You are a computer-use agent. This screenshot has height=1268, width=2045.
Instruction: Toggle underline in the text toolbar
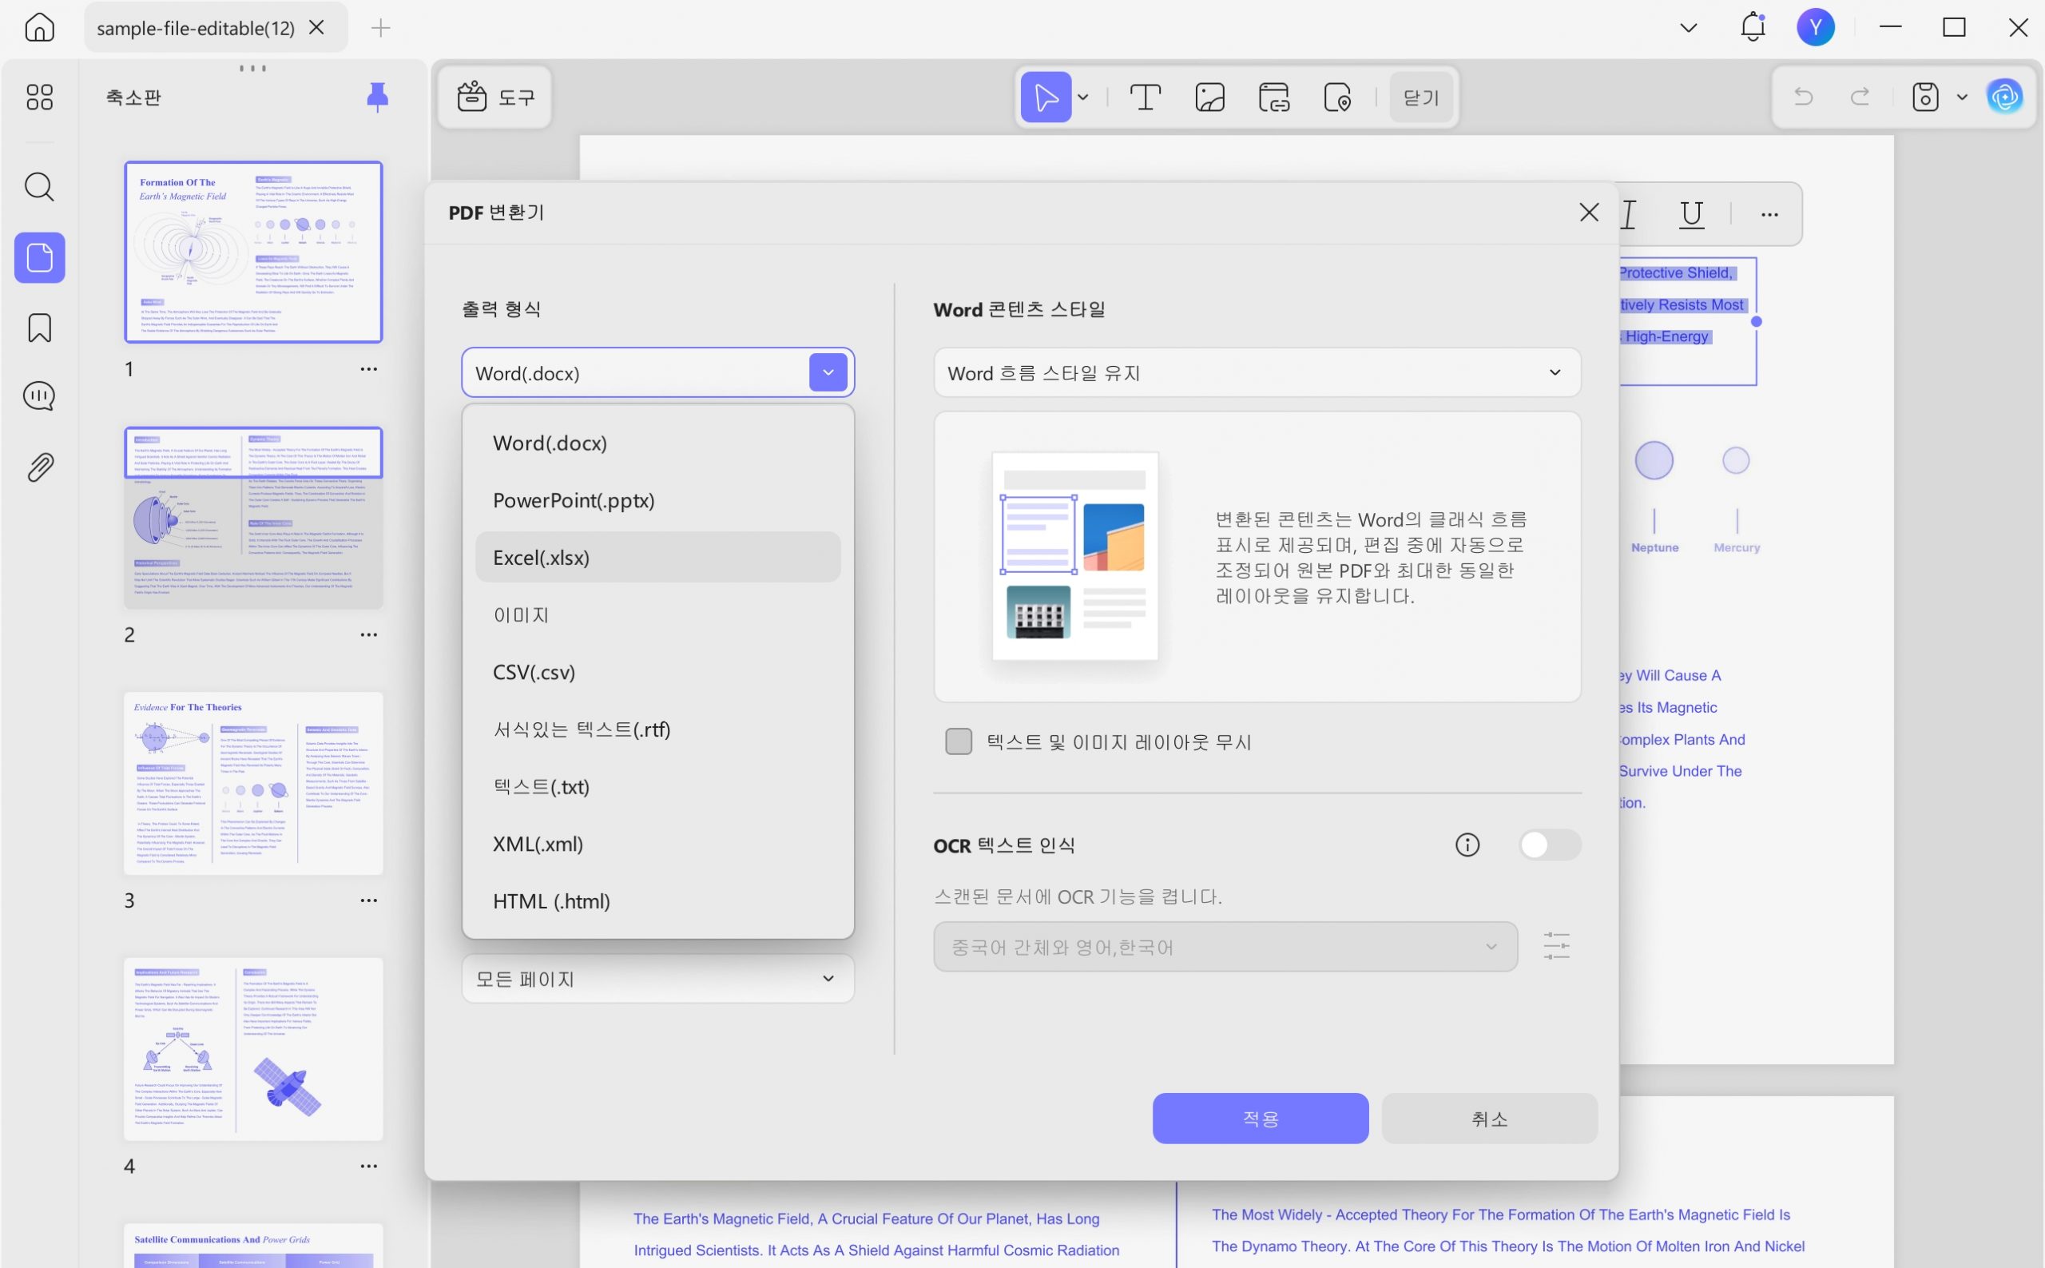click(1691, 214)
